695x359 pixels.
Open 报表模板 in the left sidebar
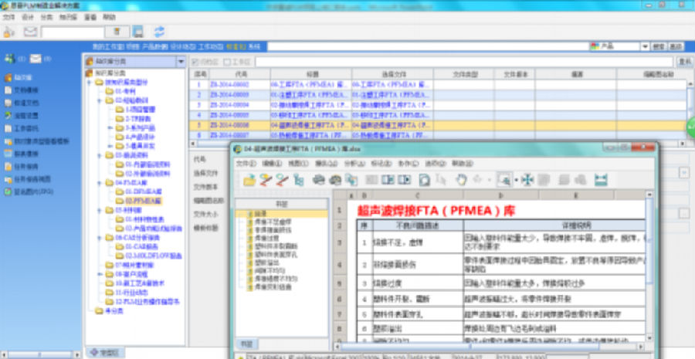click(26, 154)
